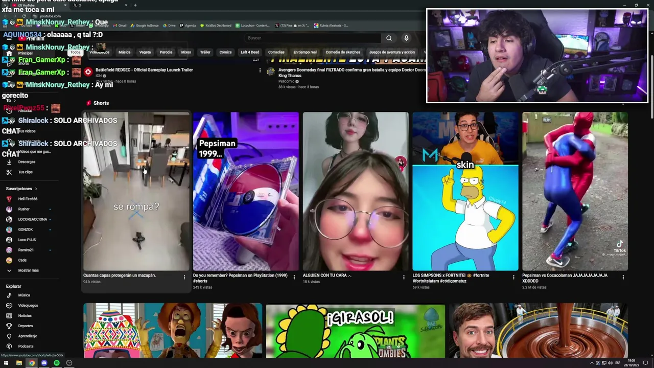Open Tus clips with the scissors icon
This screenshot has width=654, height=368.
pos(19,172)
